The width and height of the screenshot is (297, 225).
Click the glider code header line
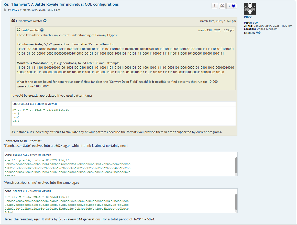41,110
